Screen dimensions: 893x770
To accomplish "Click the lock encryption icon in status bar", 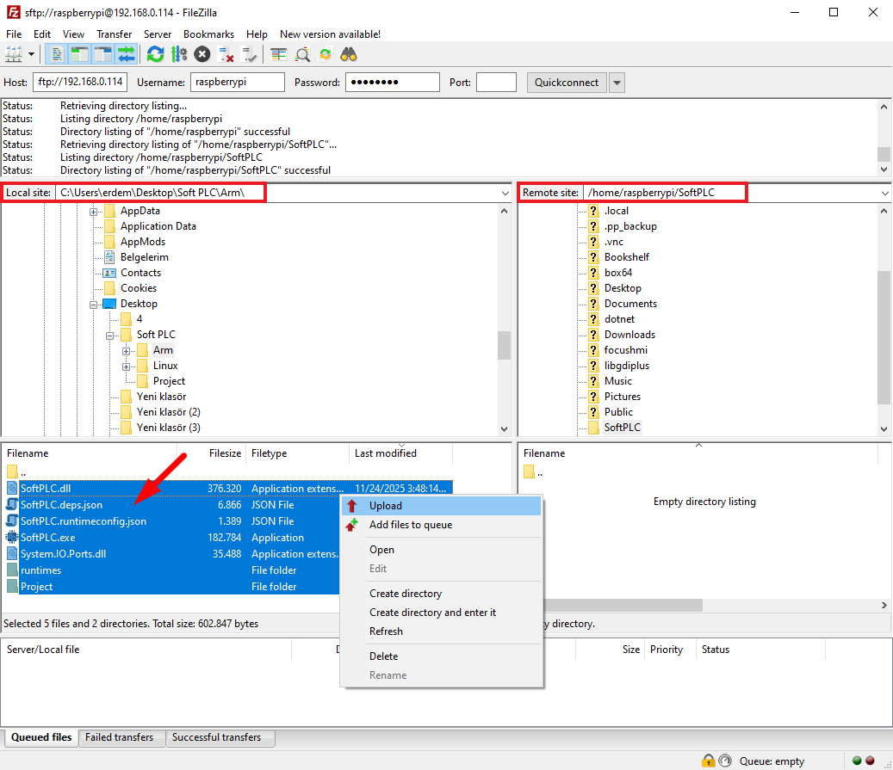I will [708, 761].
